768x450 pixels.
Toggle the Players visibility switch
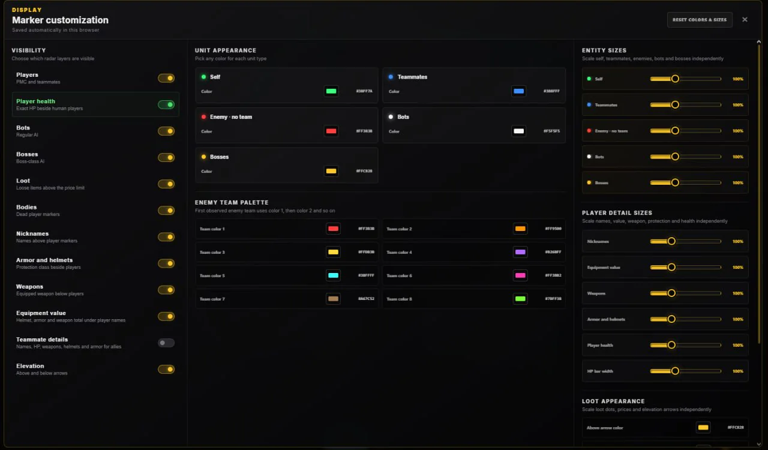166,78
